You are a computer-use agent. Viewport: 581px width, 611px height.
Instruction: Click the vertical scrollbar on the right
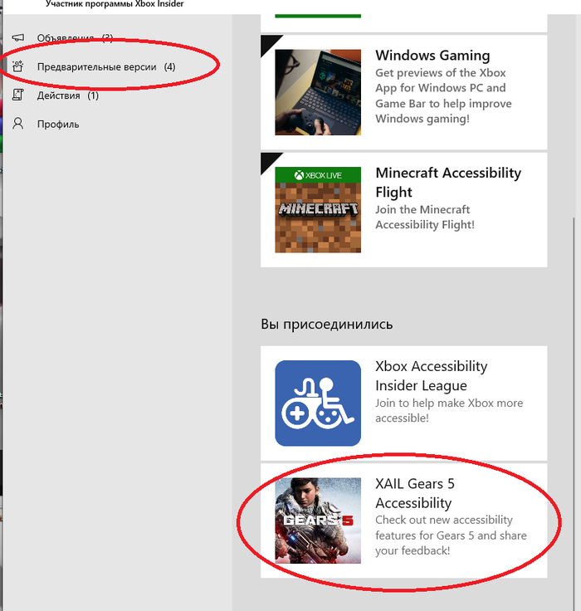574,413
